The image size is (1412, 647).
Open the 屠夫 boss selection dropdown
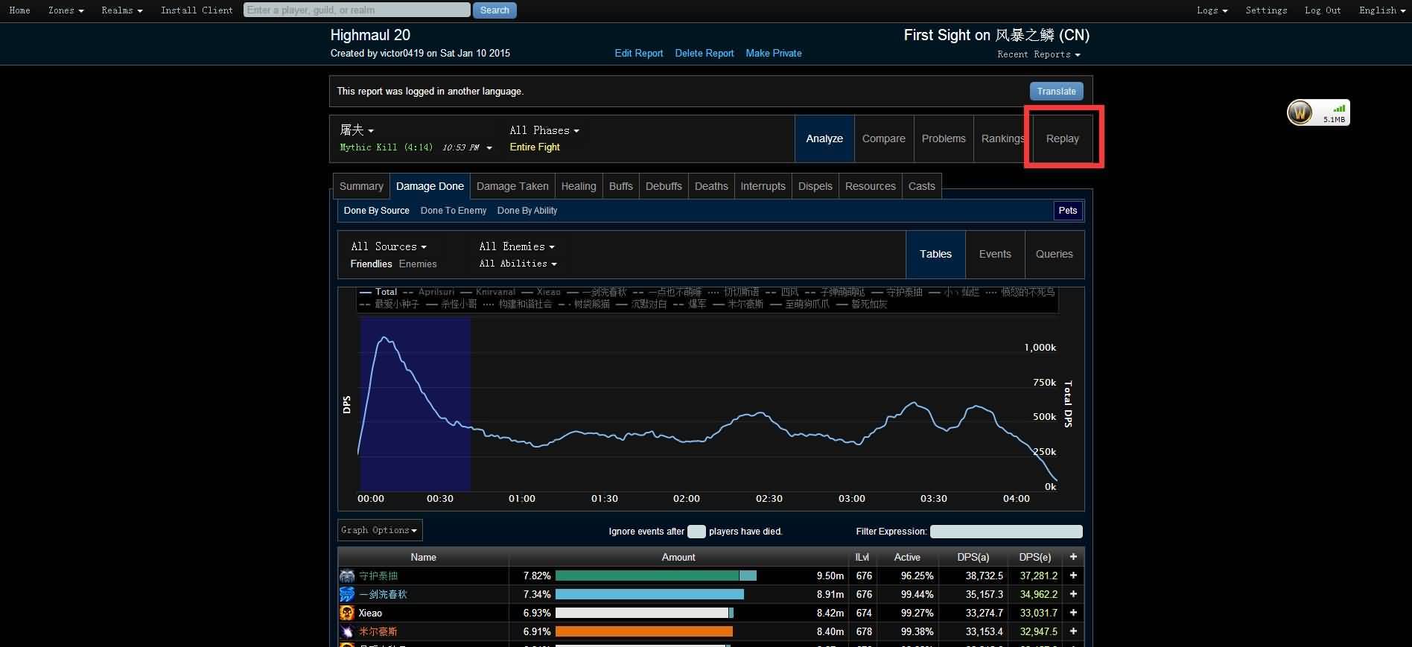[357, 130]
